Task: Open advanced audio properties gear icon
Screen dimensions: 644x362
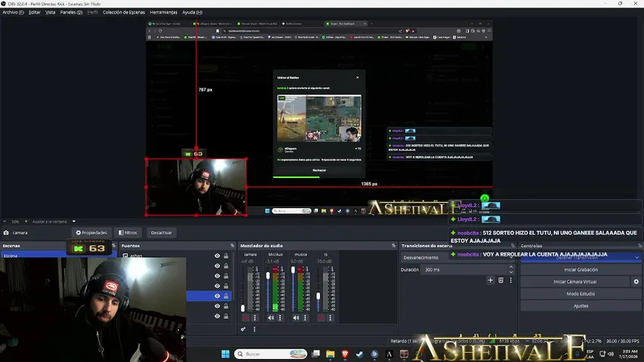Action: 243,329
